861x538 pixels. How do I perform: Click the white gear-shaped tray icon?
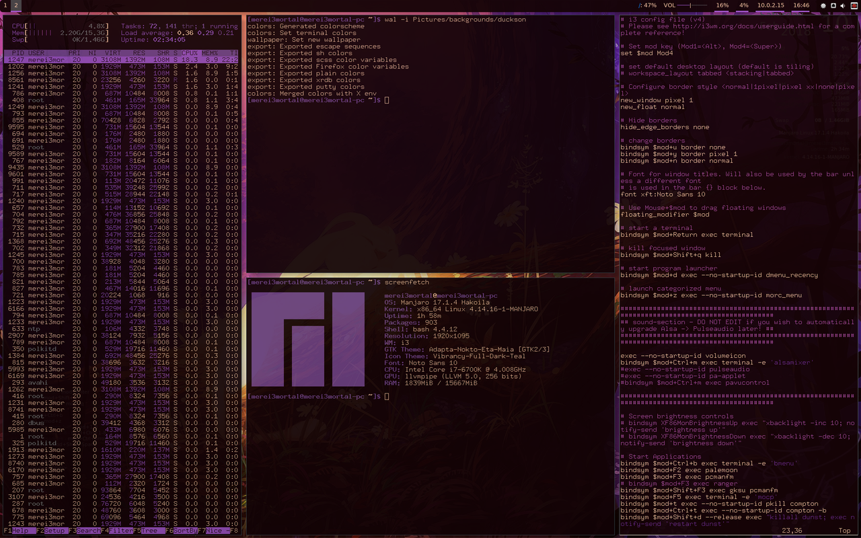823,5
